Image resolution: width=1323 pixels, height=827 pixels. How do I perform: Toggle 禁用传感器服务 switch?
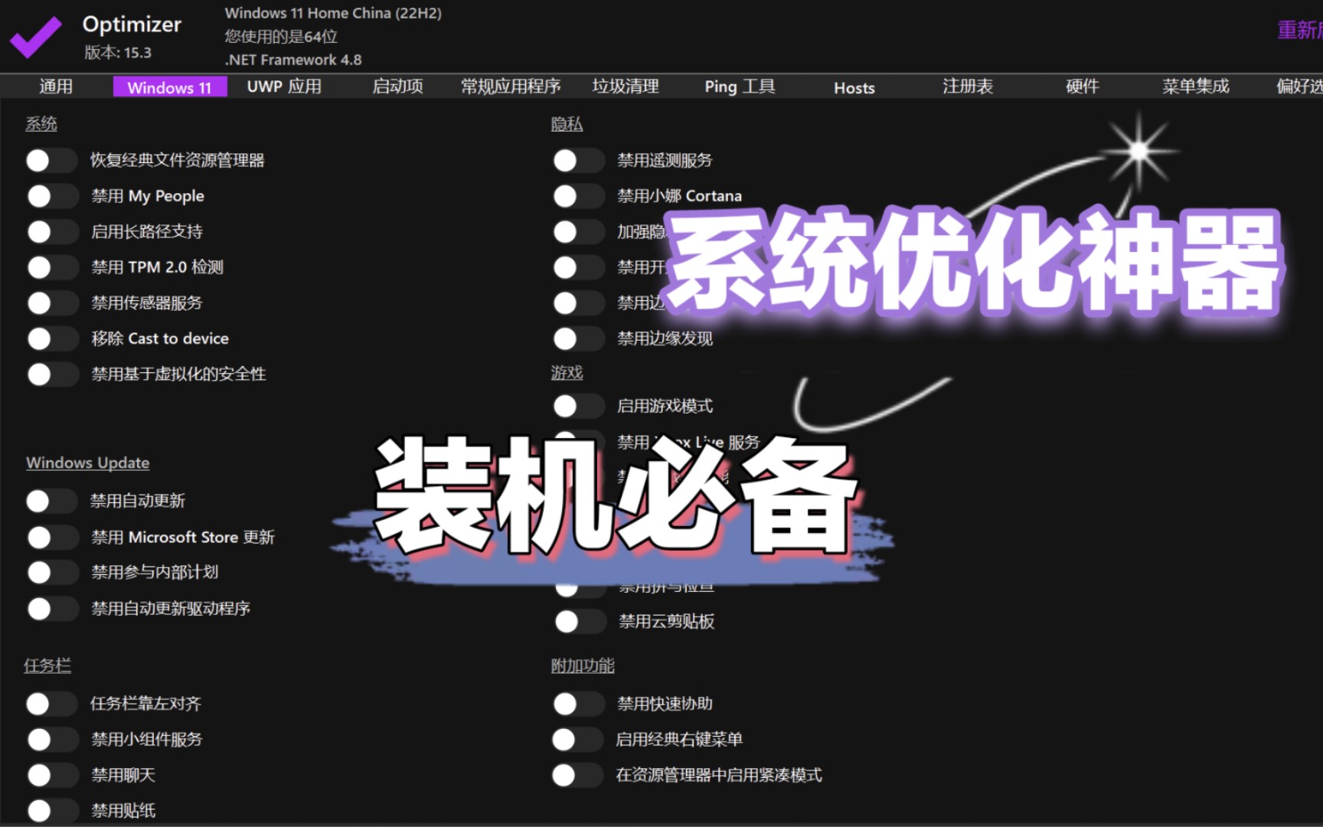click(x=52, y=302)
